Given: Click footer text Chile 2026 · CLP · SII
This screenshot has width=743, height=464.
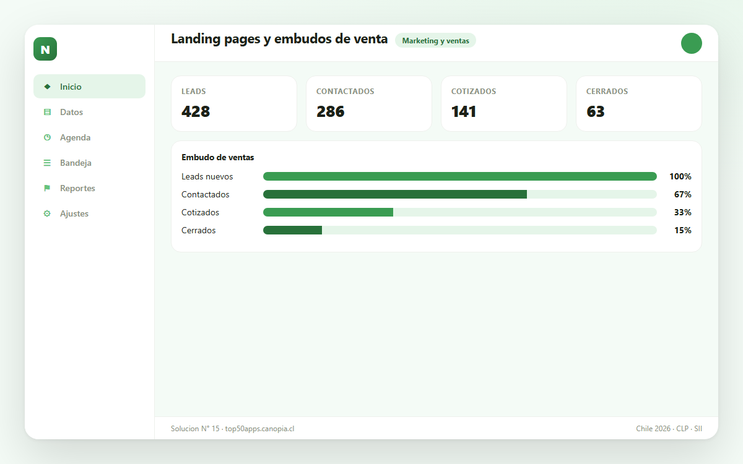Looking at the screenshot, I should tap(669, 429).
